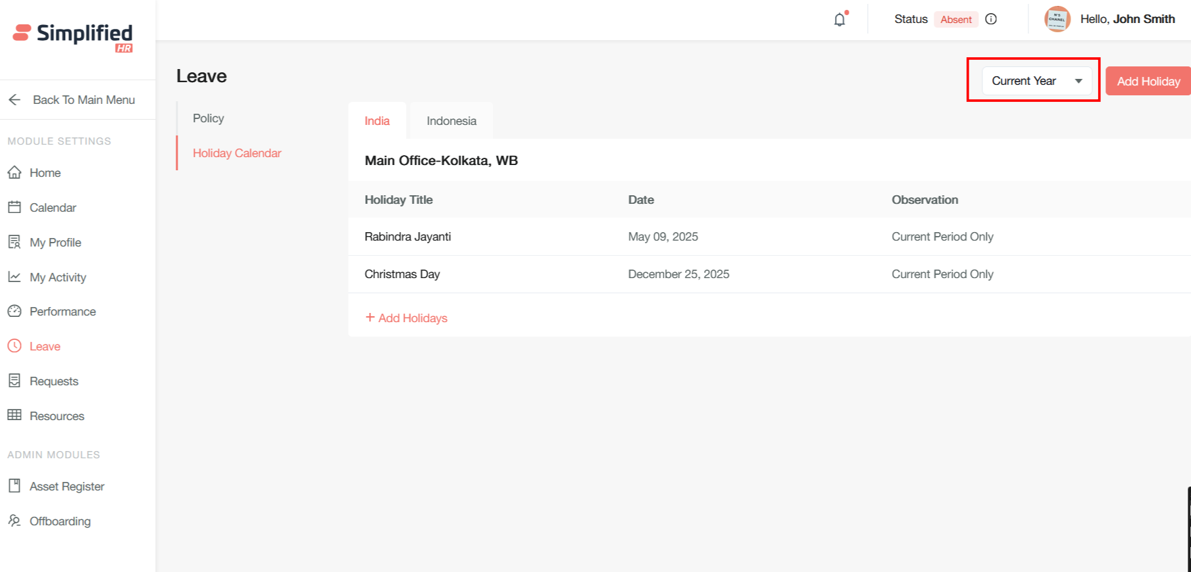Click the Requests sidebar icon
This screenshot has height=572, width=1191.
(14, 381)
